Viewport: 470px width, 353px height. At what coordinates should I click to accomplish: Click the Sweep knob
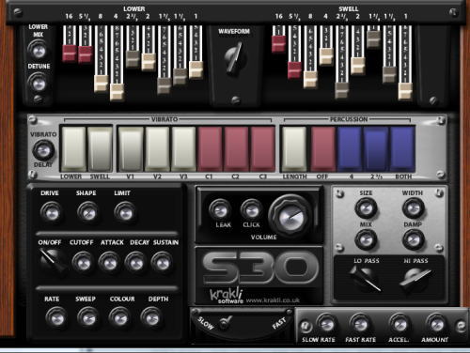tap(88, 317)
